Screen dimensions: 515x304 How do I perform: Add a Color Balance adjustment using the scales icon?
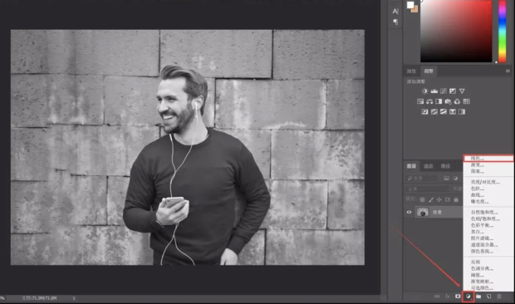pos(429,101)
